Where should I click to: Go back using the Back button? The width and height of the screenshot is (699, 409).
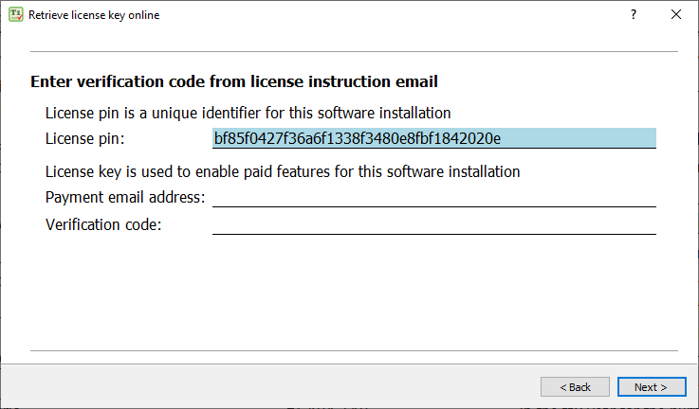[575, 386]
